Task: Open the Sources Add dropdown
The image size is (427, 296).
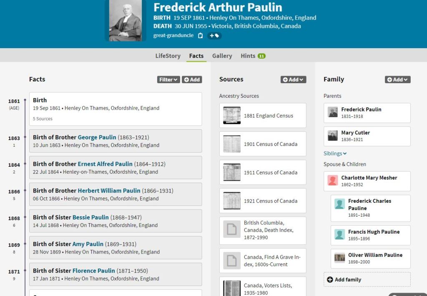Action: coord(293,79)
